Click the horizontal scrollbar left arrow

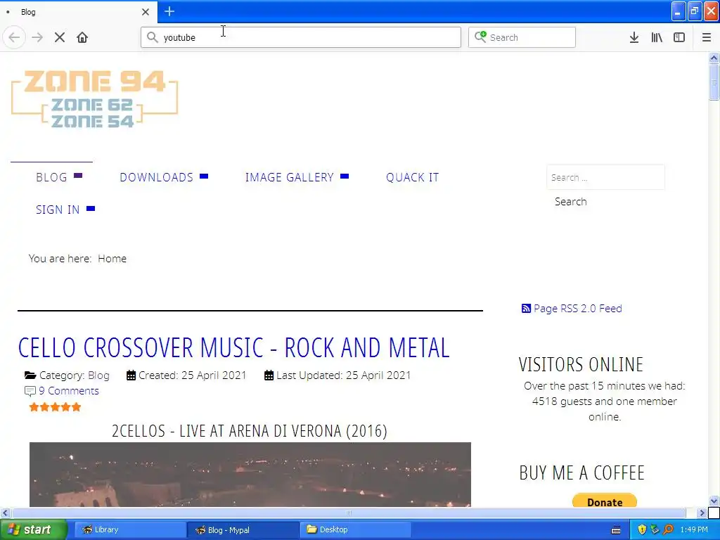click(x=5, y=513)
